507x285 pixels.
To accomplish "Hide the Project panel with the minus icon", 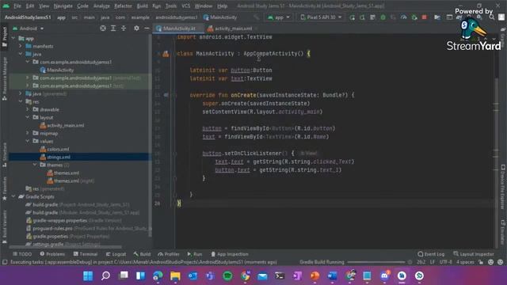I will (147, 28).
